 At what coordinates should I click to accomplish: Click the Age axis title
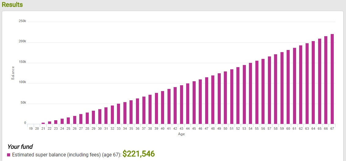(x=181, y=134)
